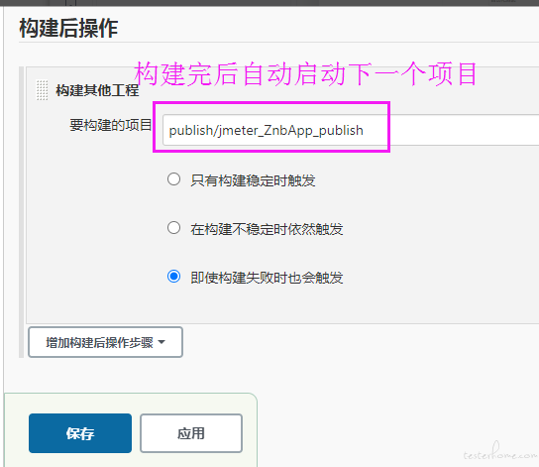Click empty space right of the project name

(464, 130)
